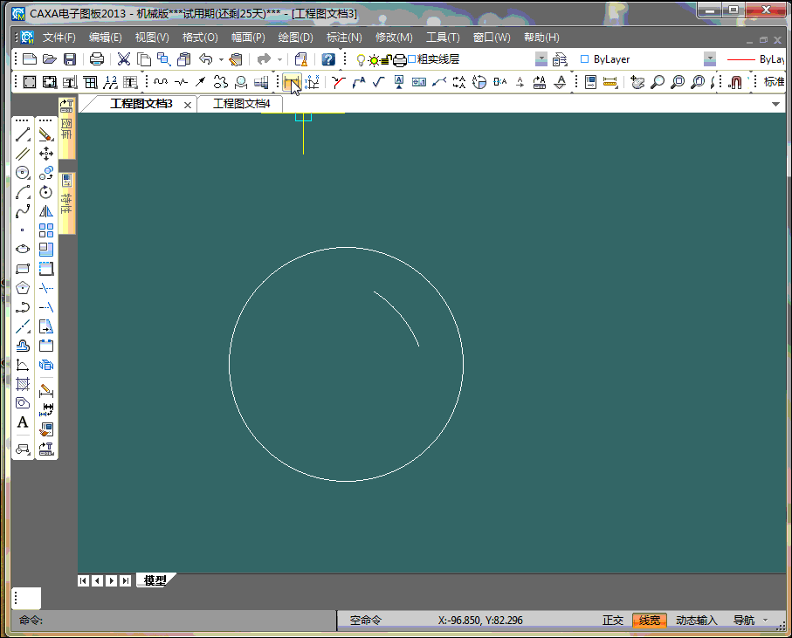
Task: Select the Move (pan arrows) tool
Action: (46, 154)
